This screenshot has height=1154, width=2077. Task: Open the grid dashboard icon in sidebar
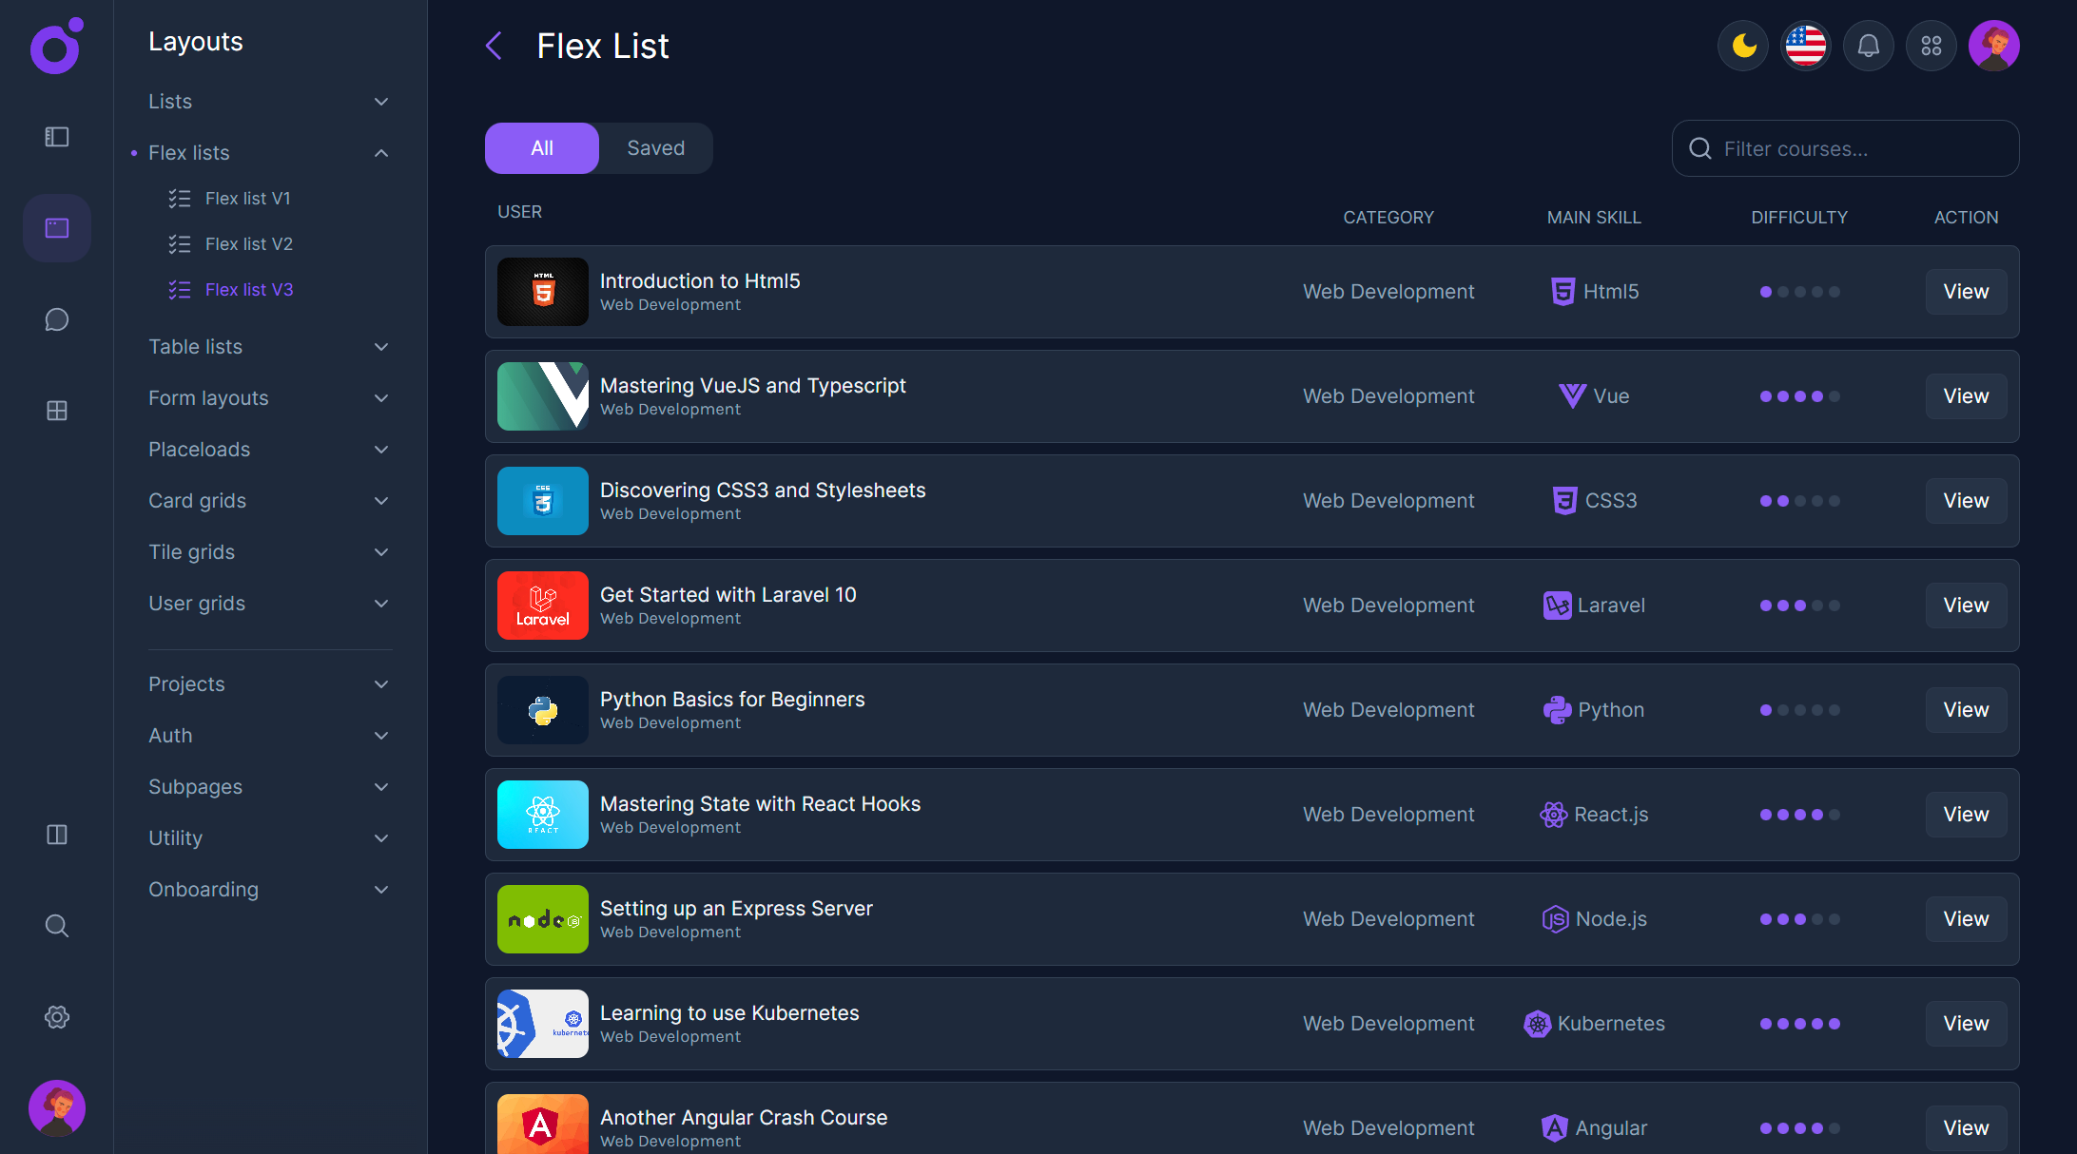pos(57,411)
